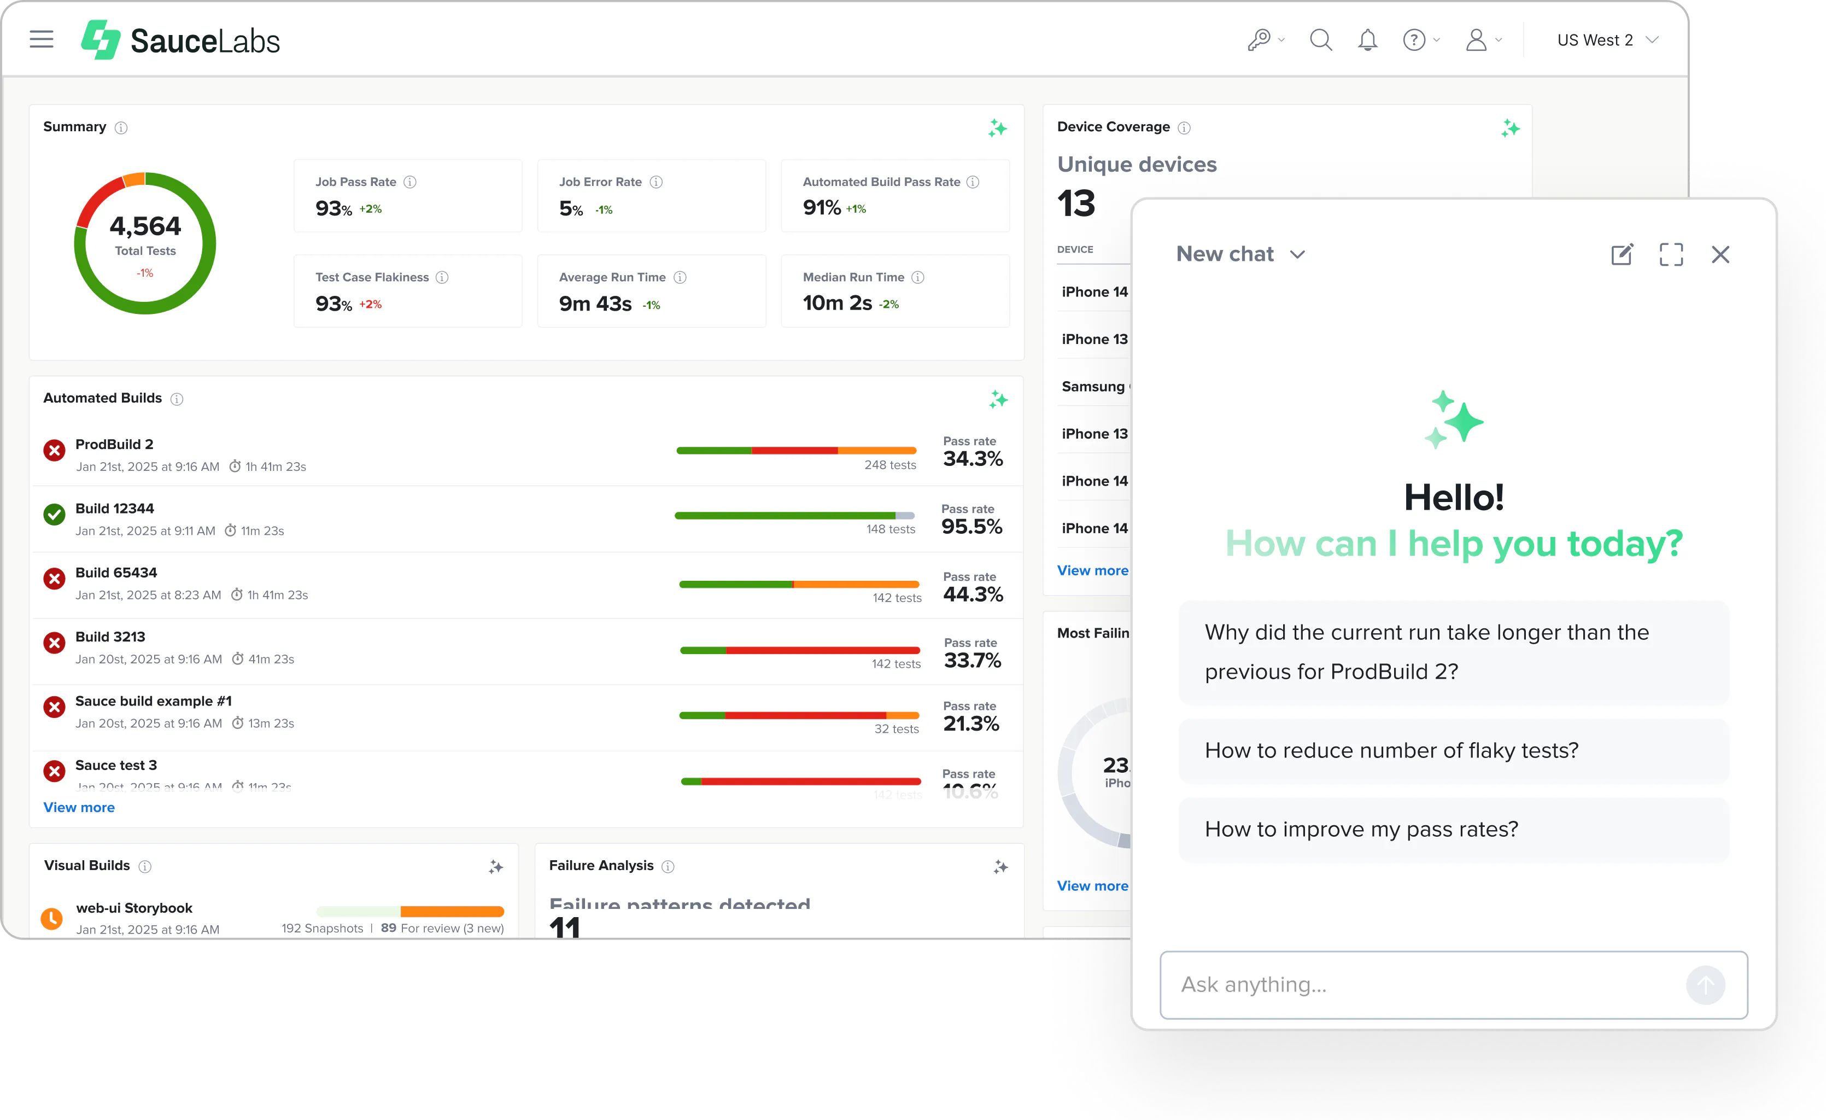Open the web-ui Storybook visual build
The image size is (1826, 1120).
(x=134, y=908)
